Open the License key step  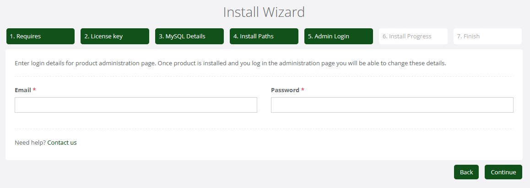pos(115,36)
